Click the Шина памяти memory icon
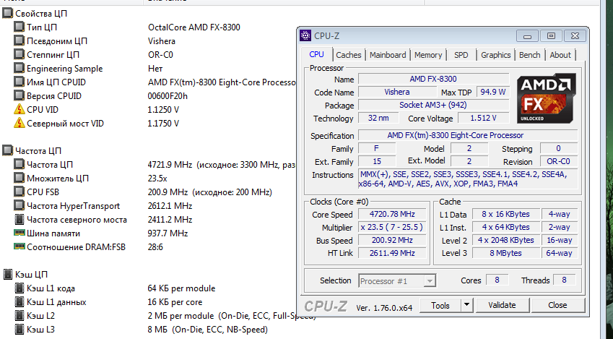This screenshot has height=339, width=613. (19, 233)
